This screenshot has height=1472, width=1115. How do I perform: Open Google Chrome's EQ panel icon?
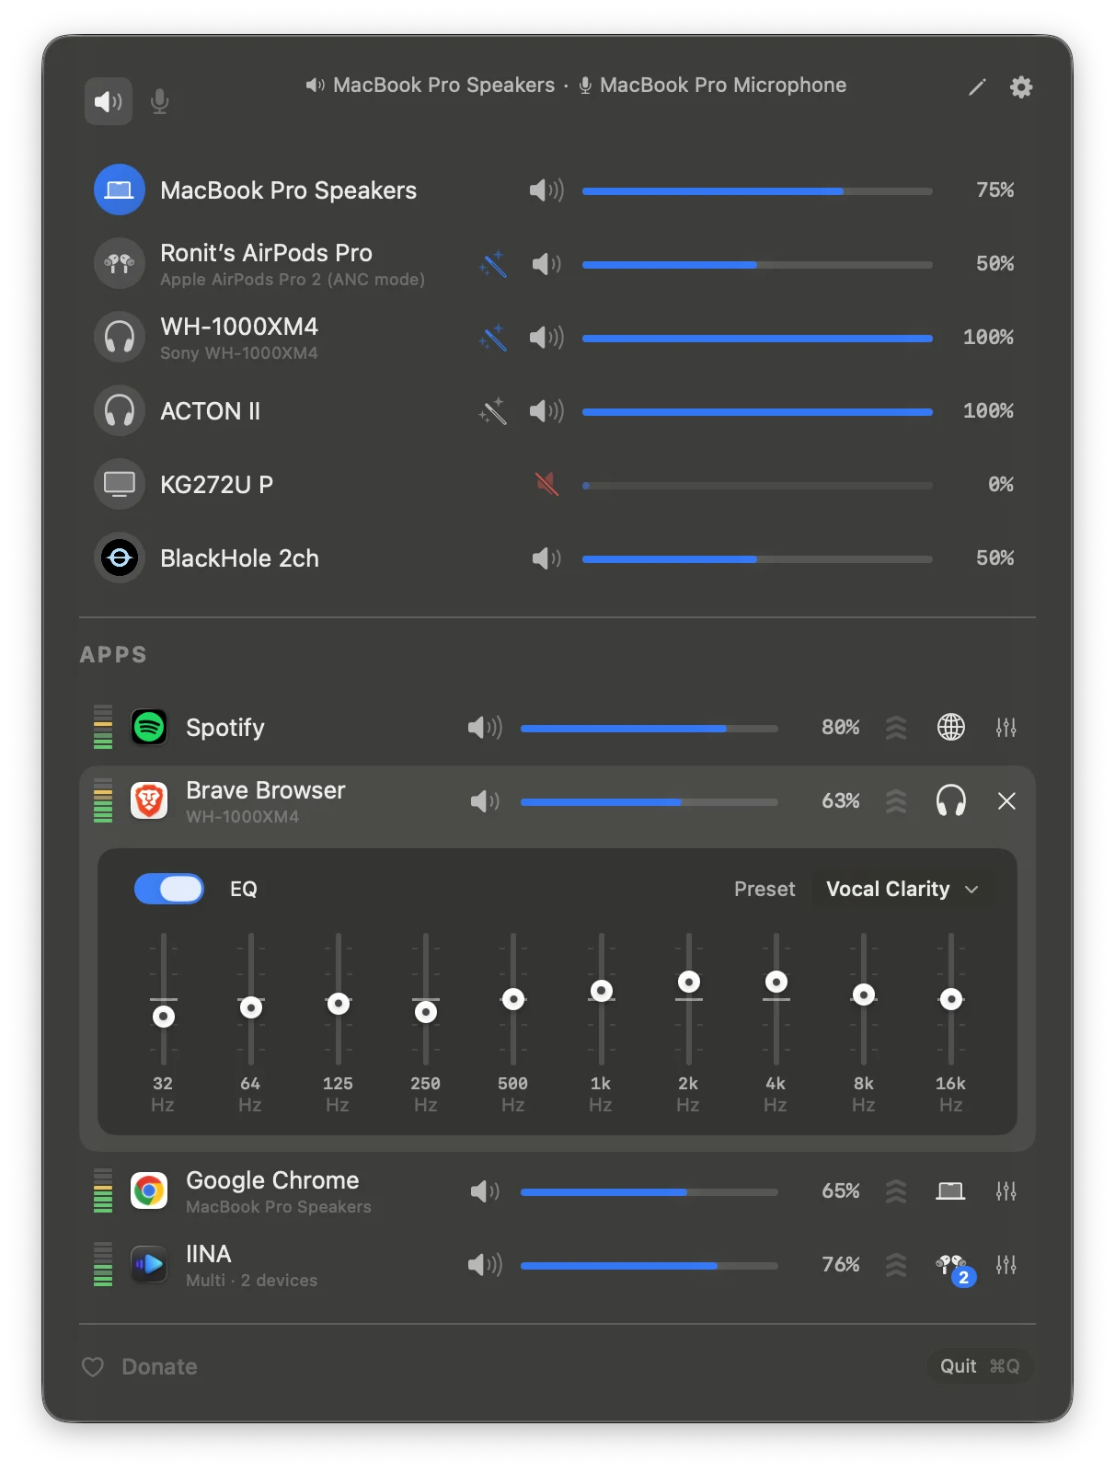1006,1191
